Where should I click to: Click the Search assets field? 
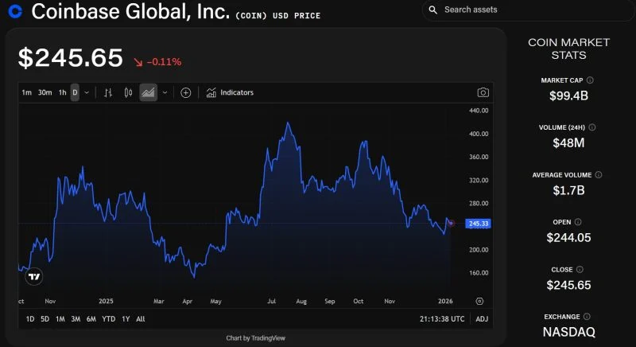pyautogui.click(x=526, y=10)
